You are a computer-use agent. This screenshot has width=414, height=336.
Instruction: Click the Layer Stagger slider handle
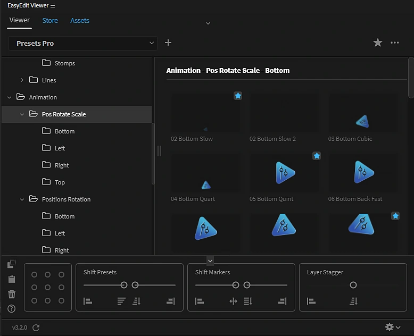[x=353, y=285]
